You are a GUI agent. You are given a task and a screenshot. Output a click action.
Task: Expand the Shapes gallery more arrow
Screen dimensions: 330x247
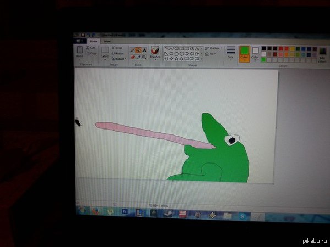tap(201, 59)
